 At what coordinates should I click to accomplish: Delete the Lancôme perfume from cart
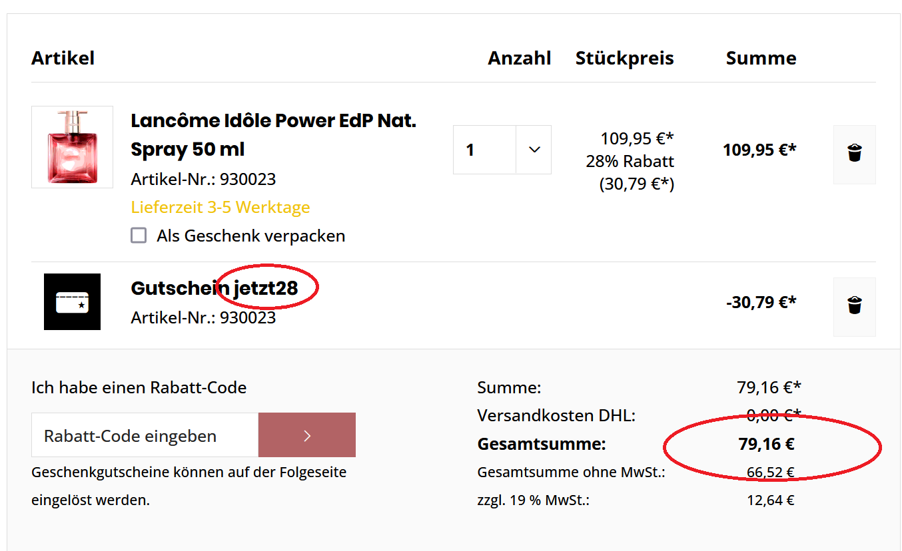coord(855,154)
